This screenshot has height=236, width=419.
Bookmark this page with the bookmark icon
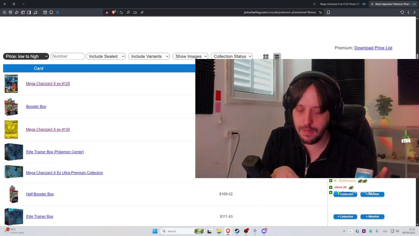(328, 12)
